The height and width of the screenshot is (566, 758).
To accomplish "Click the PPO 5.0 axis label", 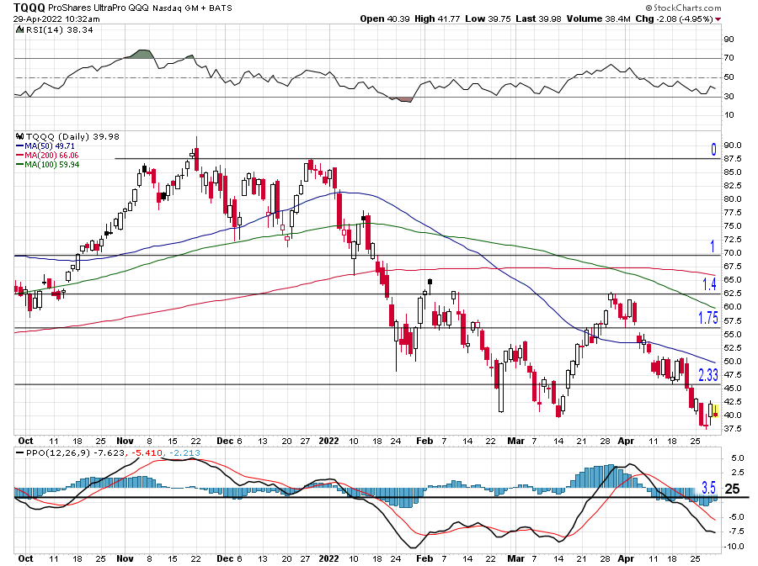I will coord(737,458).
